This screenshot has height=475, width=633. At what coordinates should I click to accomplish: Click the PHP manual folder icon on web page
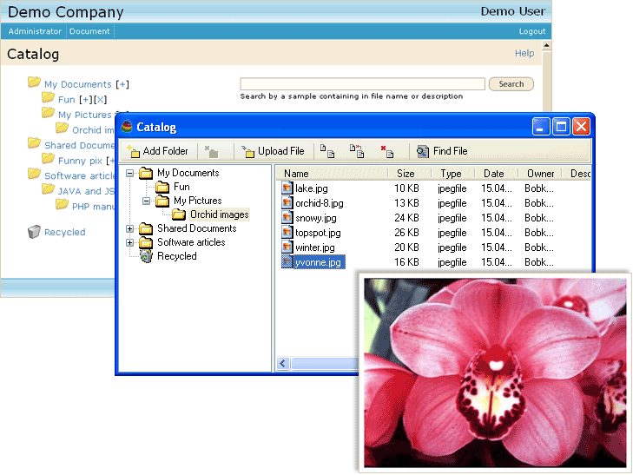point(62,204)
